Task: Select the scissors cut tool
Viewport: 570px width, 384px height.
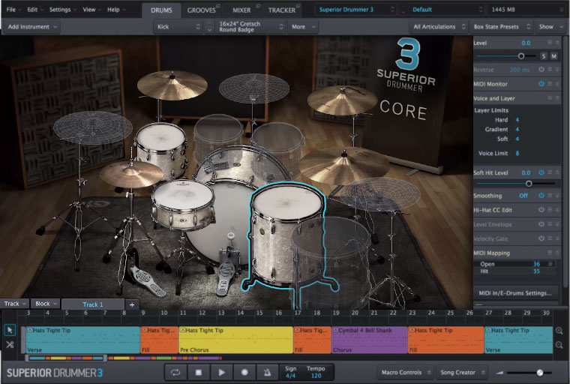Action: 10,344
